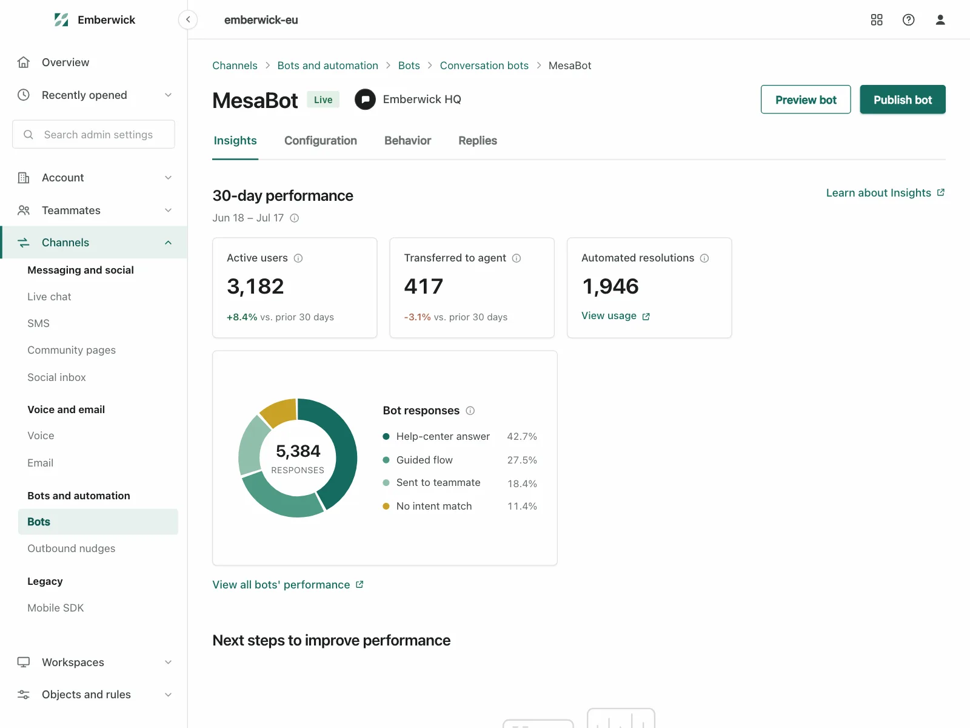Click the Publish bot button
The image size is (970, 728).
click(903, 99)
